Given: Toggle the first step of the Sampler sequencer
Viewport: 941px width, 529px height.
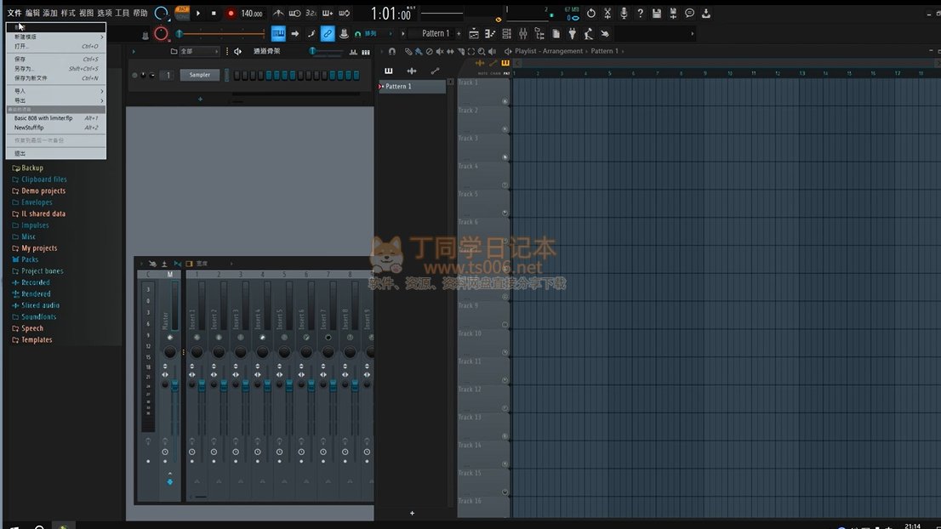Looking at the screenshot, I should (237, 75).
